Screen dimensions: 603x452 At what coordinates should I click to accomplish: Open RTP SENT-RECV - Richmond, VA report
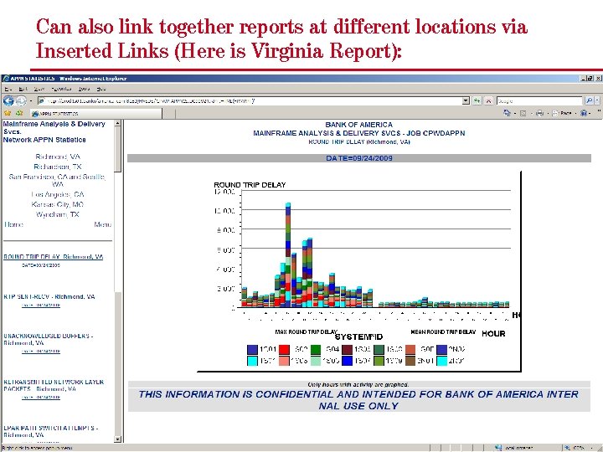click(49, 296)
